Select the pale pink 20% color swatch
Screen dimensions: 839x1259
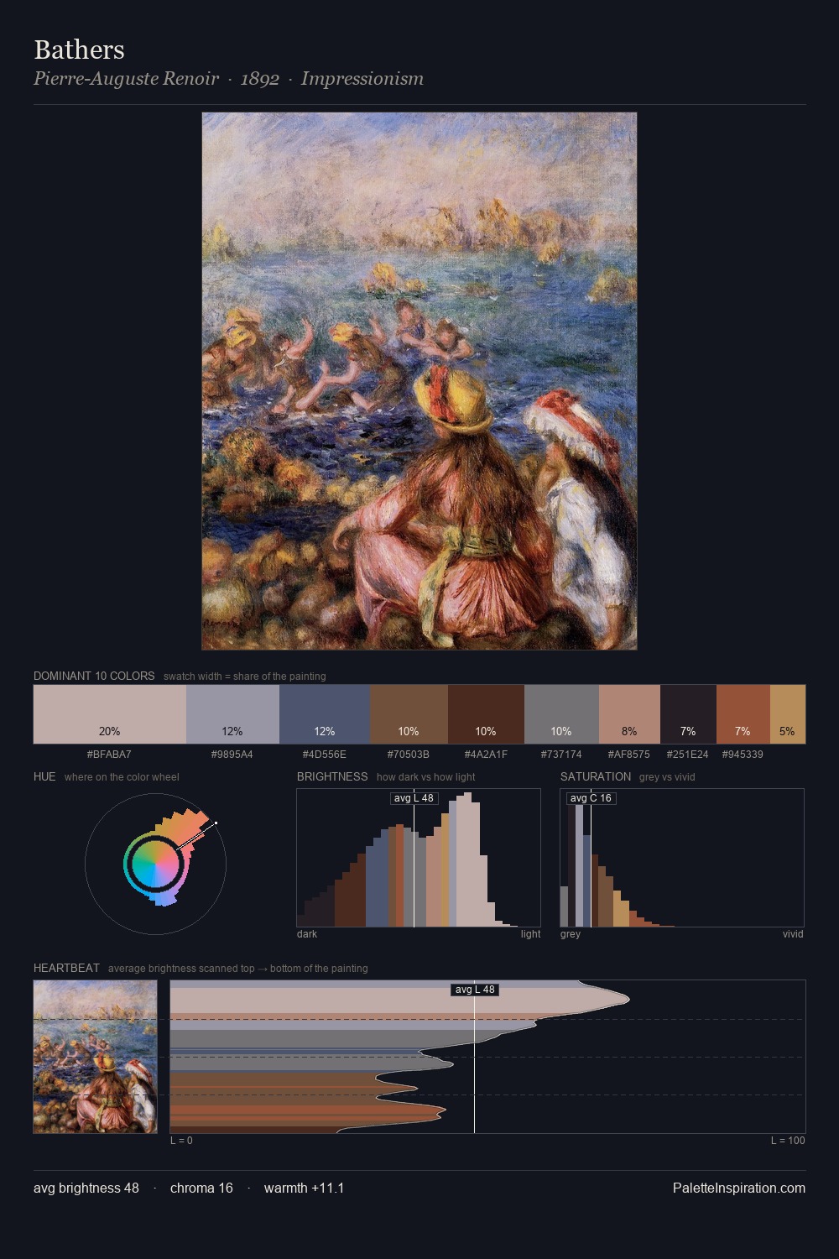pyautogui.click(x=110, y=714)
